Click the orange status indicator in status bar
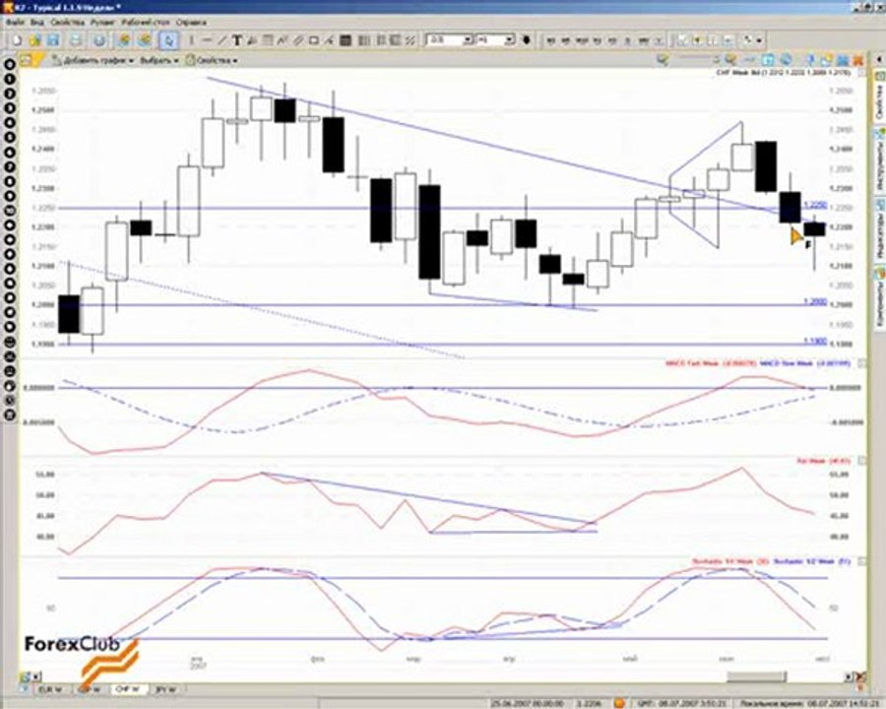This screenshot has width=886, height=709. (619, 703)
